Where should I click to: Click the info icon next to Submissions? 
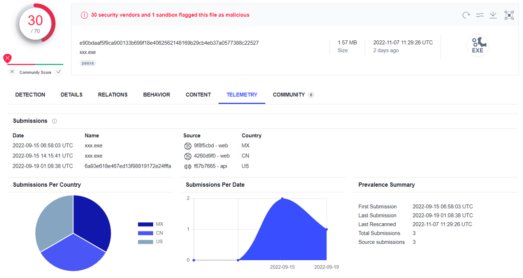point(54,121)
